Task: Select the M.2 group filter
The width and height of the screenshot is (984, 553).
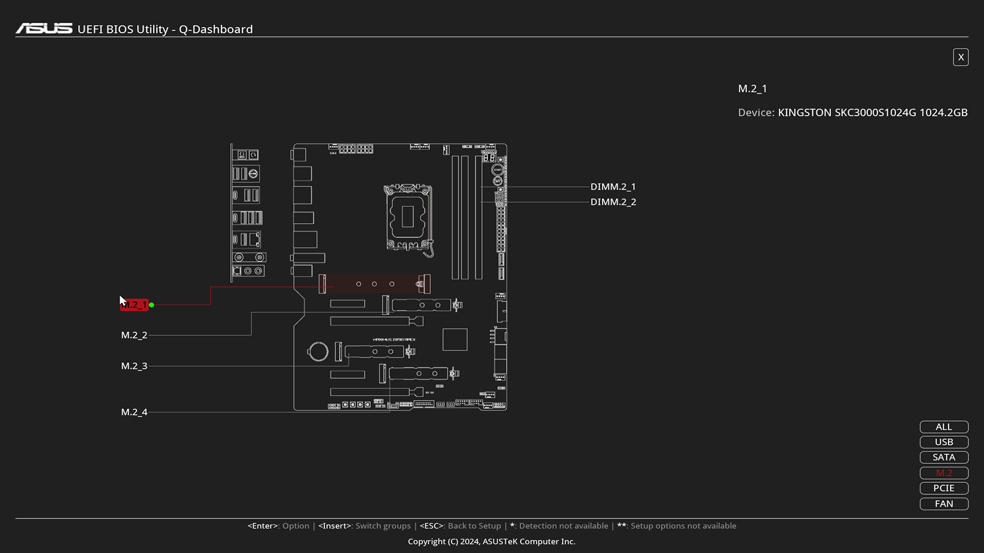Action: [x=944, y=473]
